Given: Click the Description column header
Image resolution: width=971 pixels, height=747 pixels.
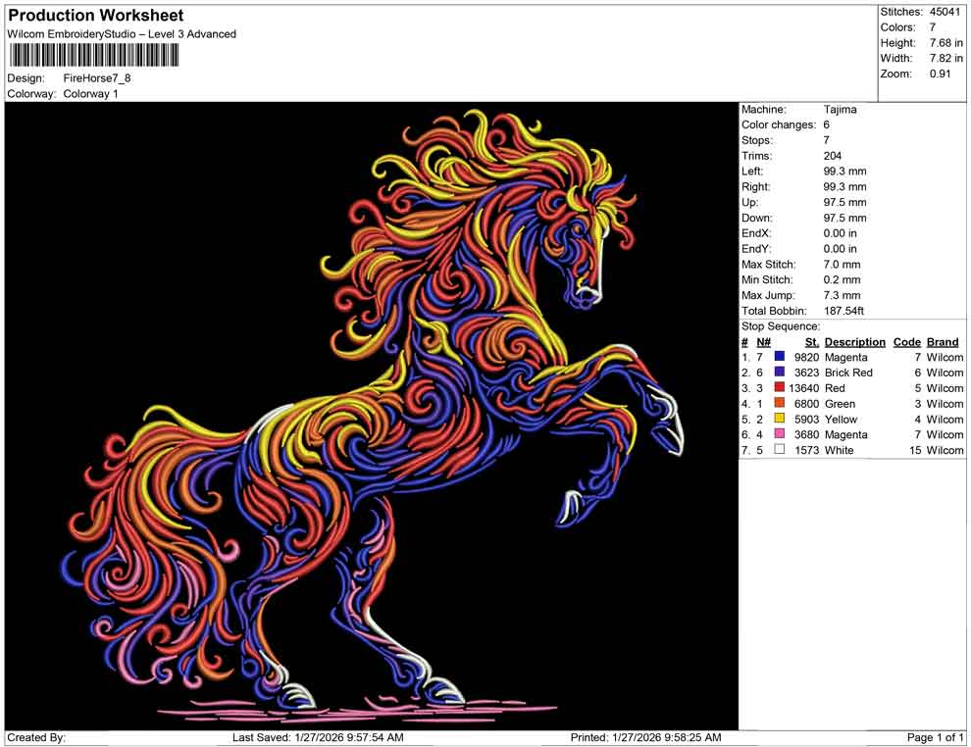Looking at the screenshot, I should [x=854, y=341].
